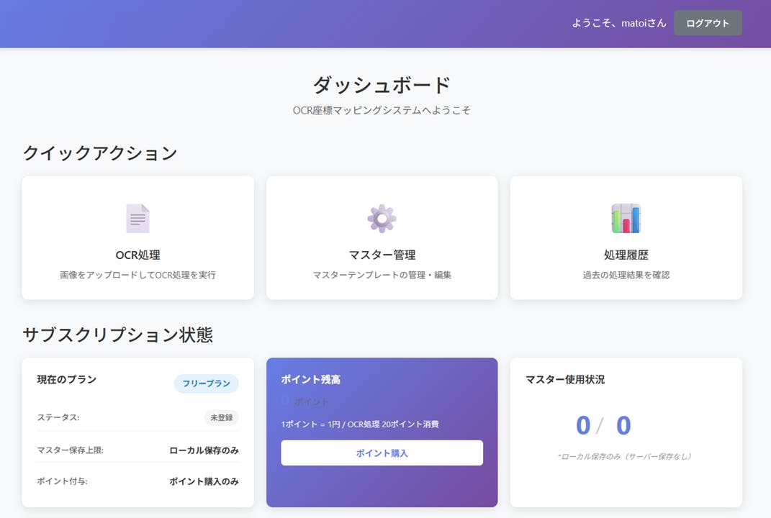Click the マスターテンプレートの管理・編集 description
771x518 pixels.
point(382,275)
